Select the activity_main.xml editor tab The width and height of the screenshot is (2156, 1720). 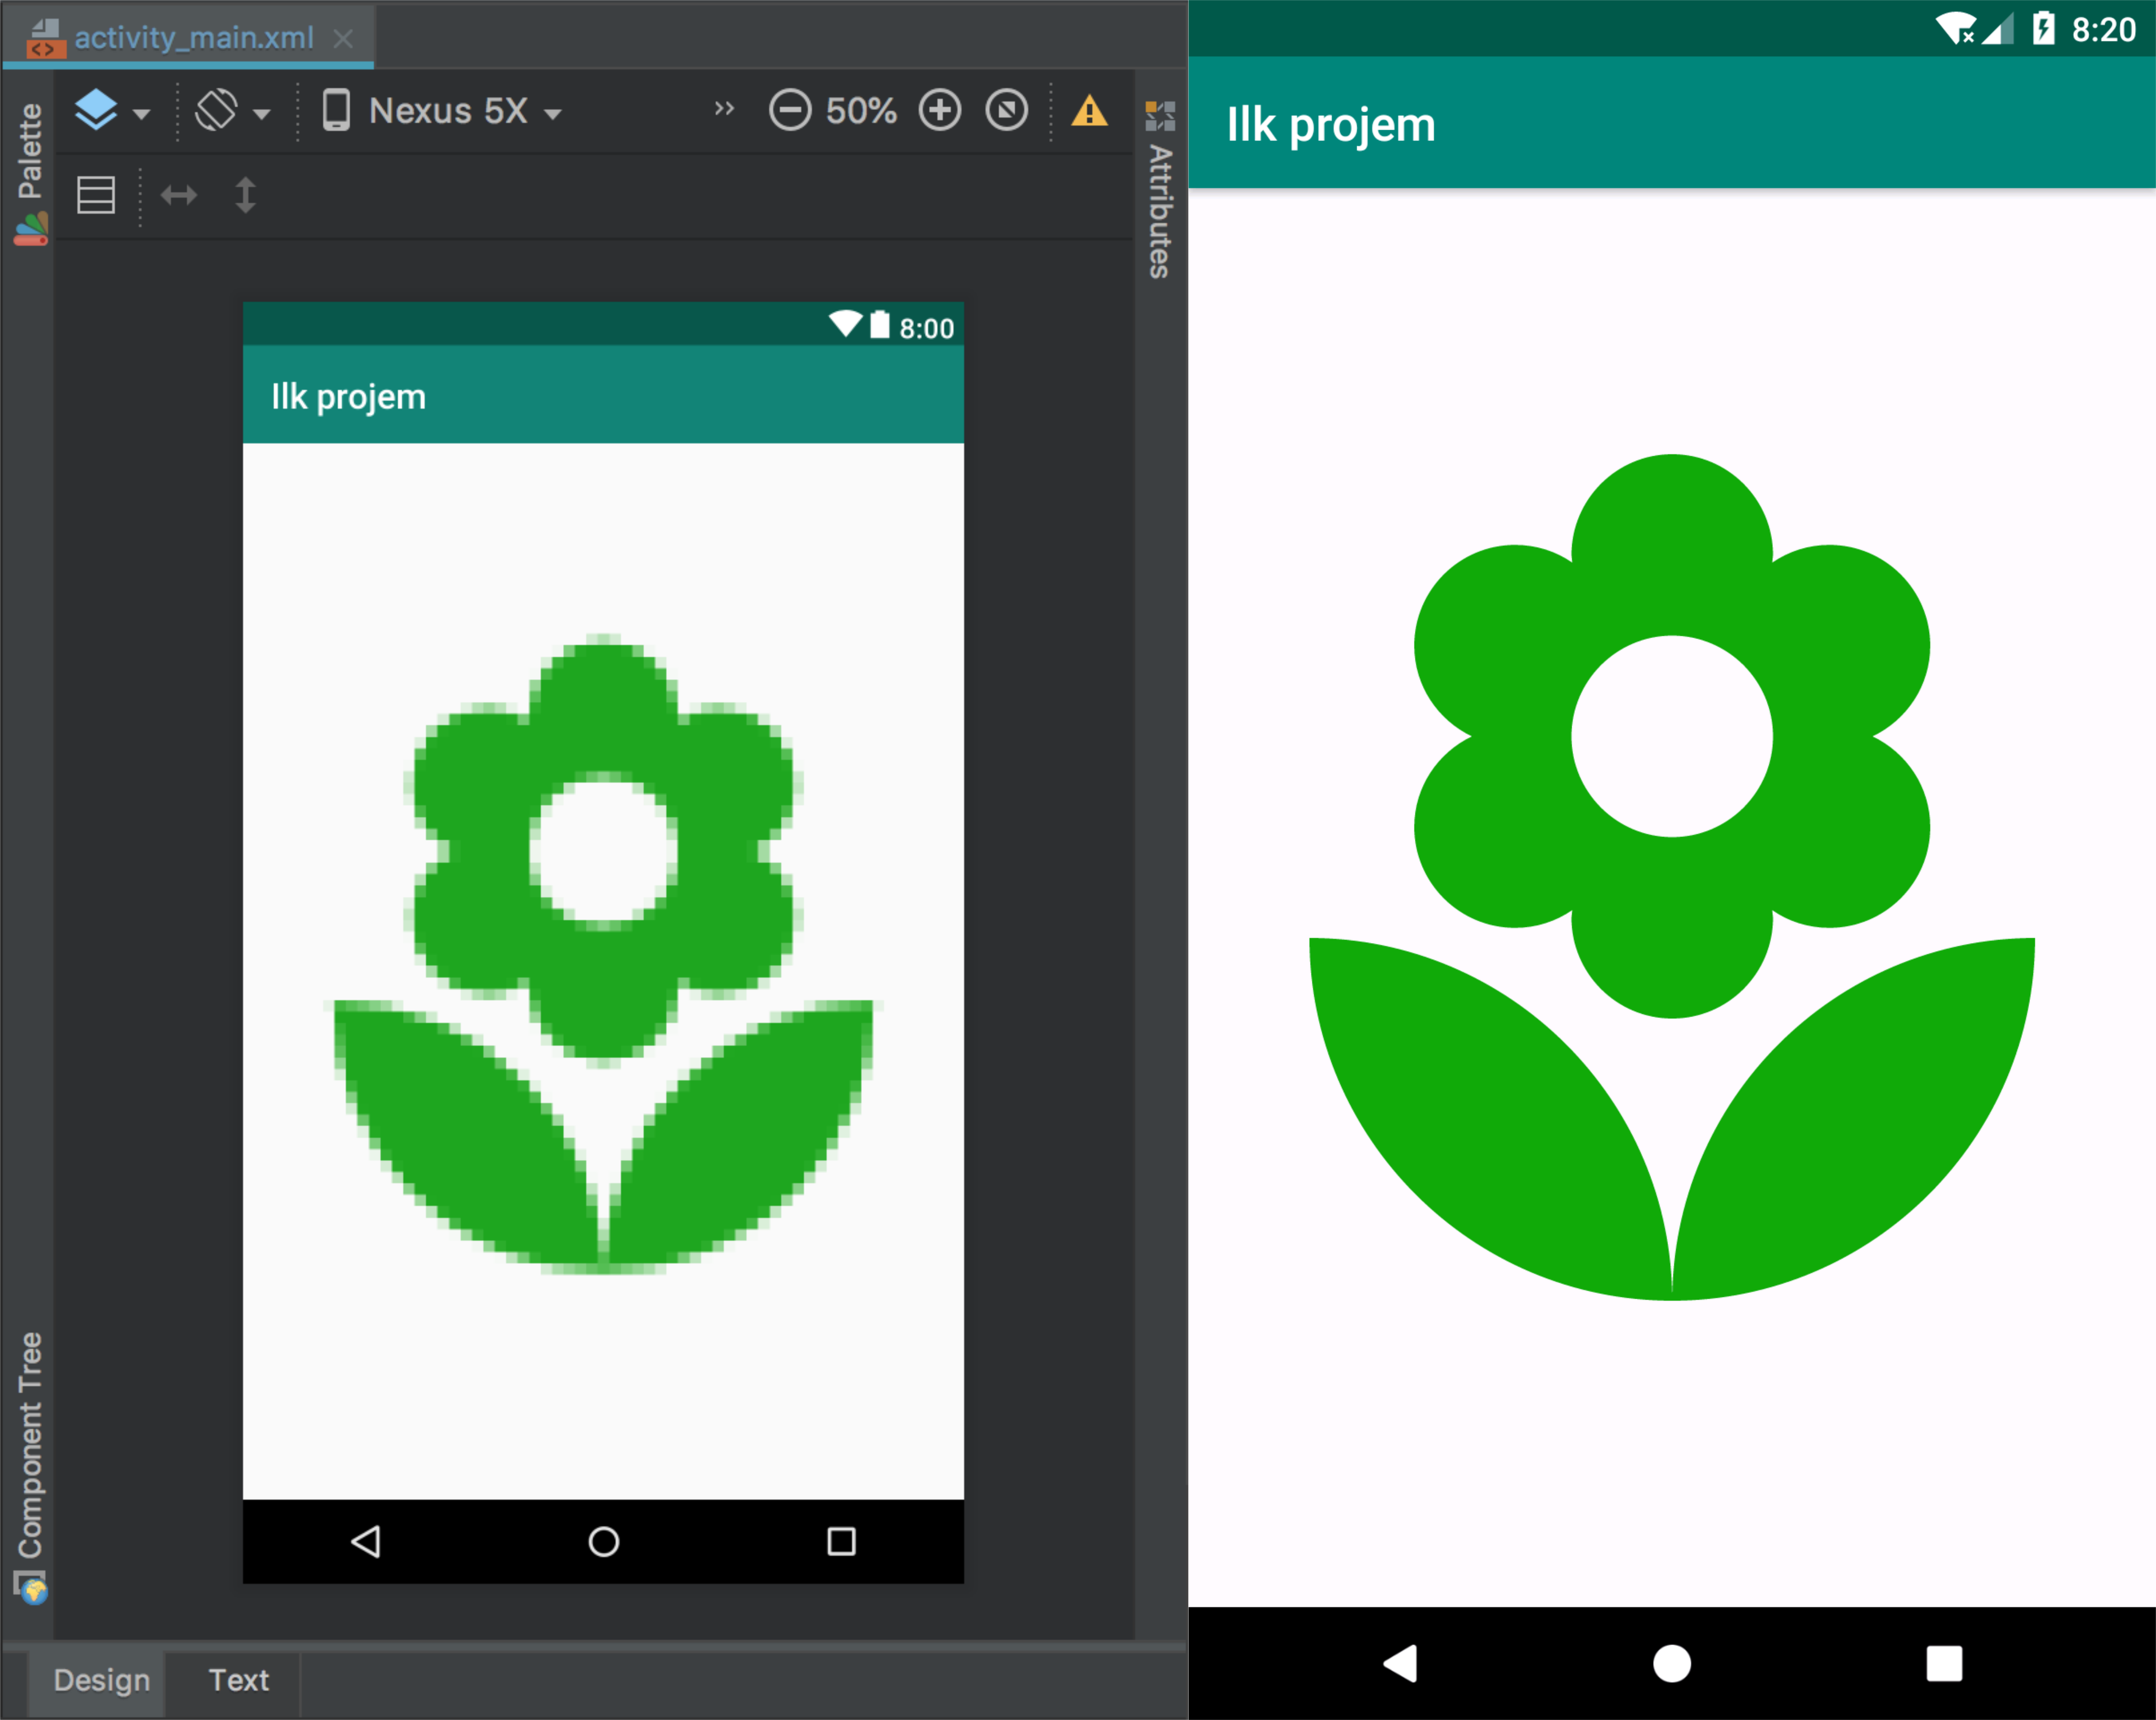pyautogui.click(x=188, y=38)
